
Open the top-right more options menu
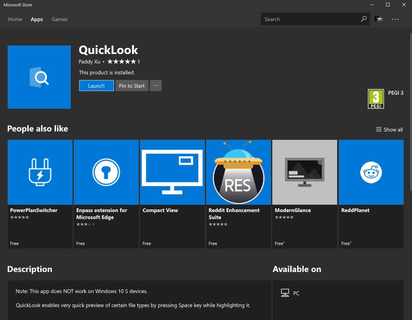point(395,19)
